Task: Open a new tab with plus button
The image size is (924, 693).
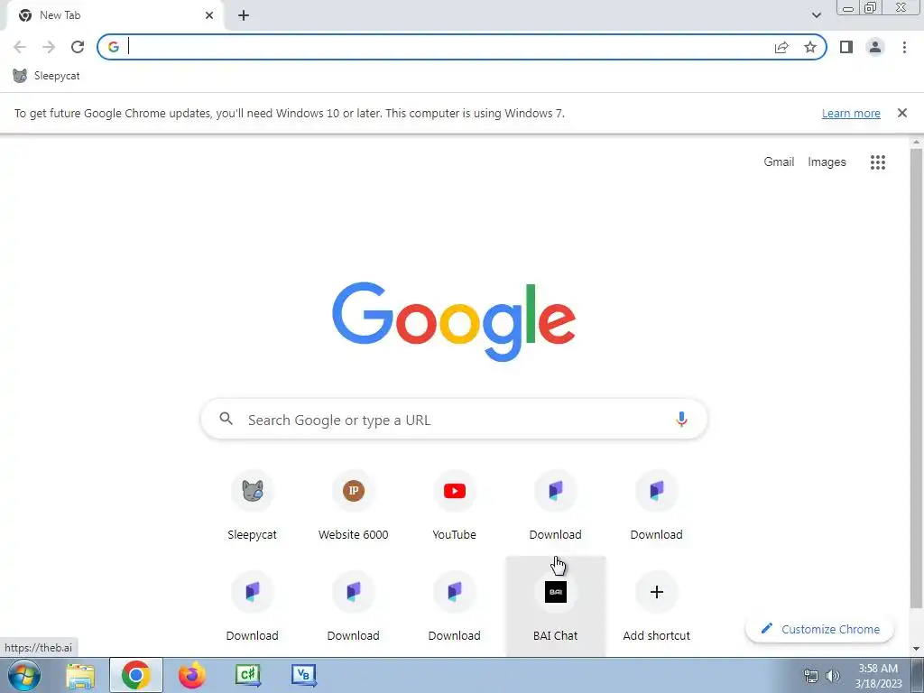Action: point(244,15)
